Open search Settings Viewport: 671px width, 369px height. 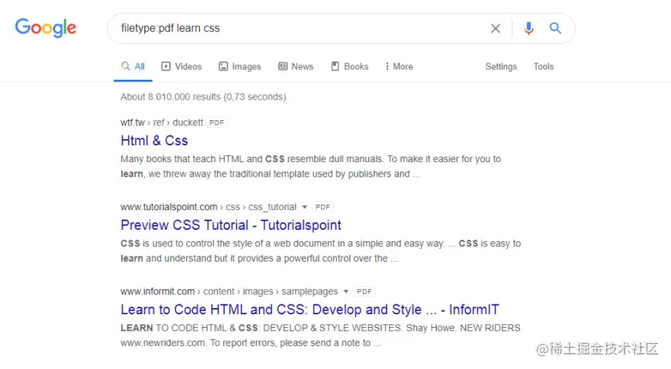501,67
